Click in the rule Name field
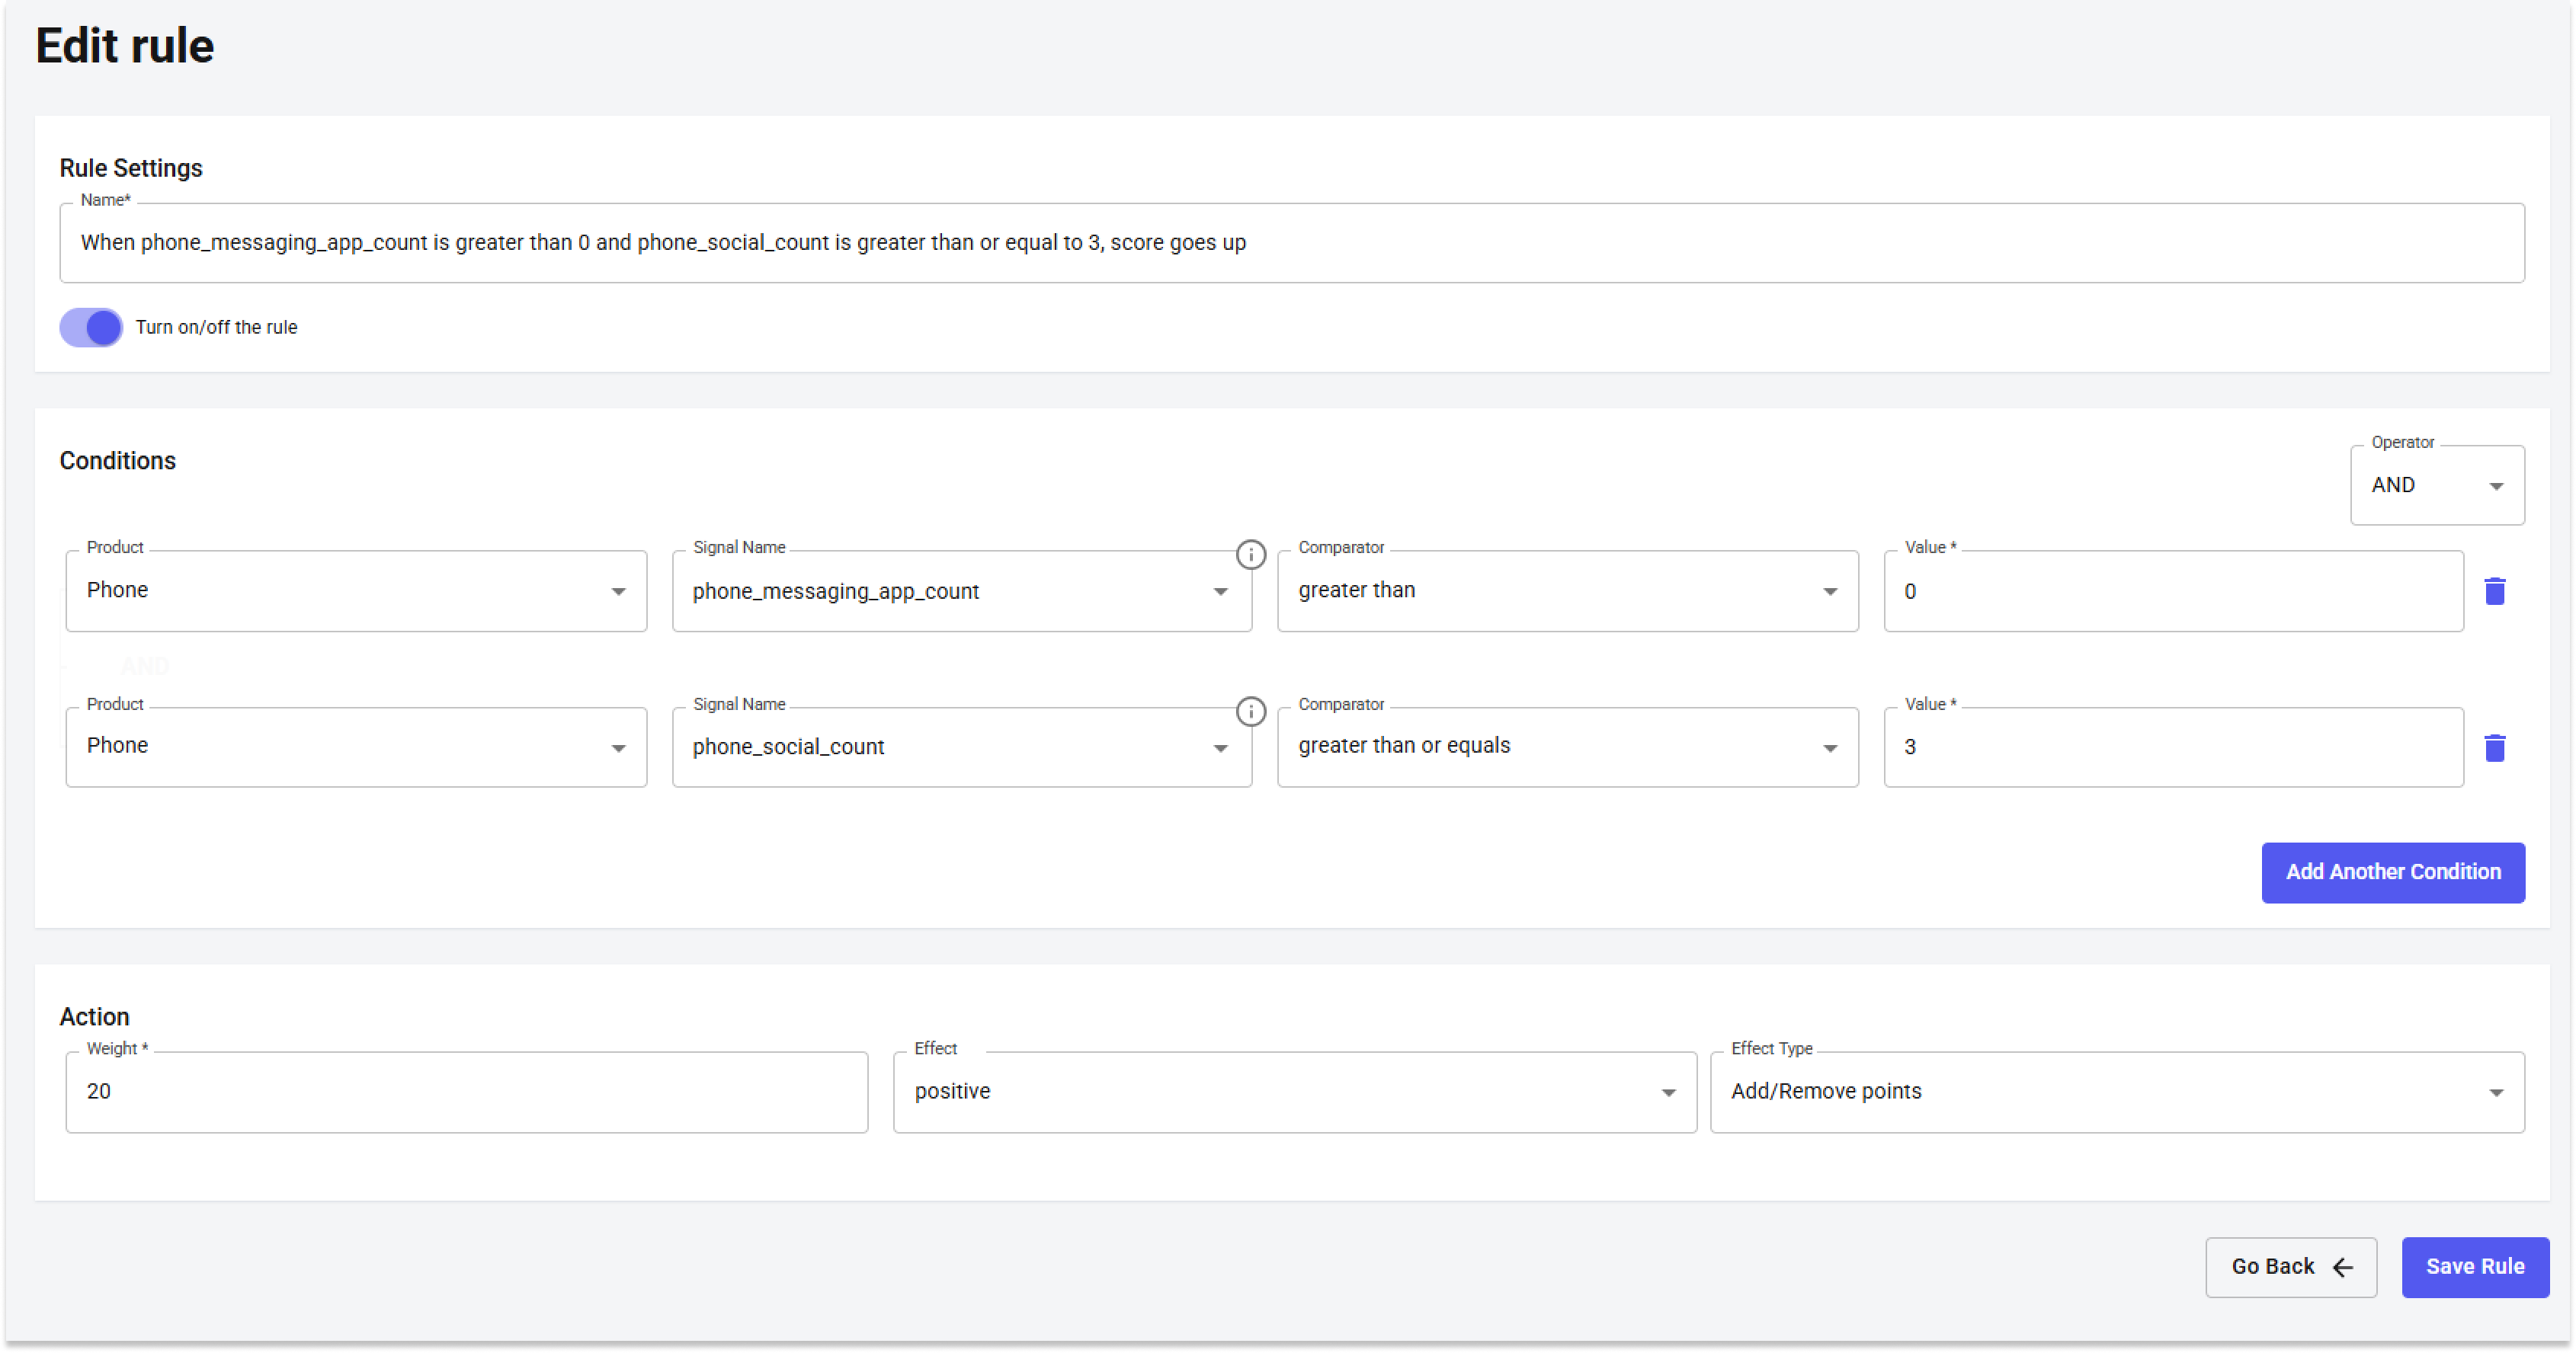Viewport: 2576px width, 1353px height. click(x=1290, y=243)
